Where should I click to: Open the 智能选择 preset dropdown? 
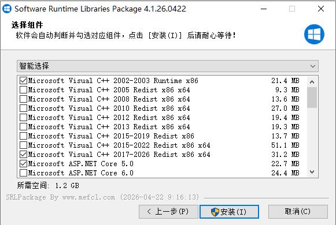coord(168,66)
